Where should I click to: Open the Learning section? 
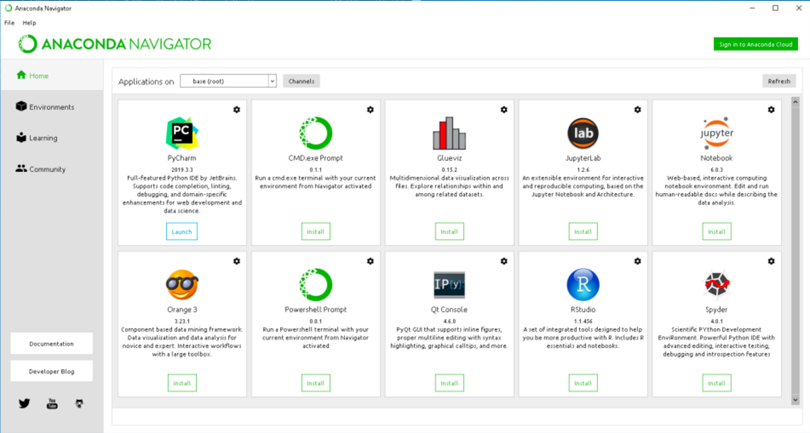tap(42, 138)
